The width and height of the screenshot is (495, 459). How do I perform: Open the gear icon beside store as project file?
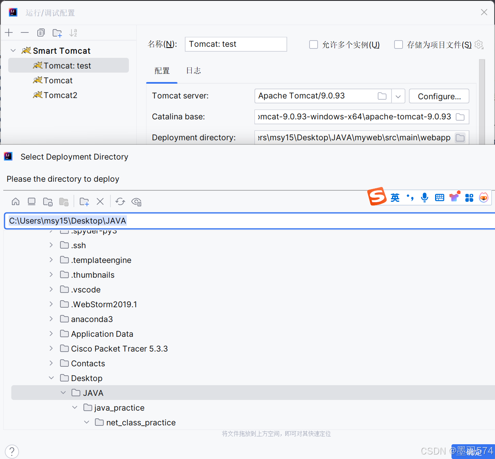479,44
